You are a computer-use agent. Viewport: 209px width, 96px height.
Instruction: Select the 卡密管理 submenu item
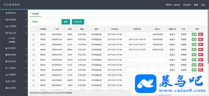tap(11, 42)
